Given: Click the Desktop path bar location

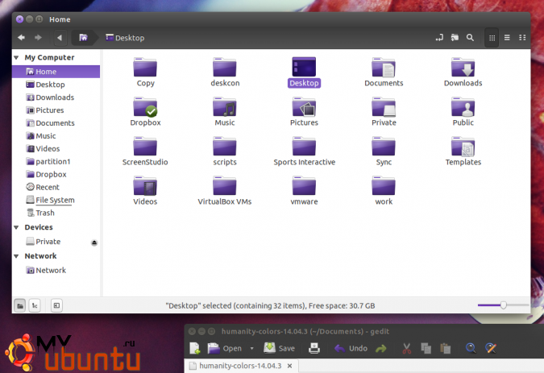Looking at the screenshot, I should pyautogui.click(x=125, y=37).
